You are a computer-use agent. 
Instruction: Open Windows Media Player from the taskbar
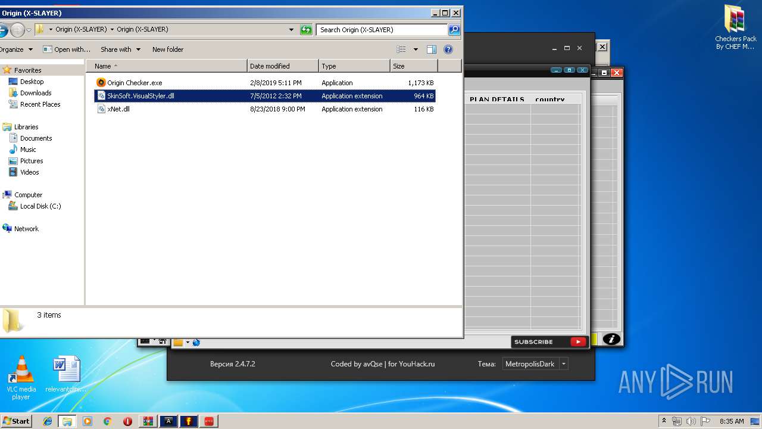pyautogui.click(x=88, y=421)
